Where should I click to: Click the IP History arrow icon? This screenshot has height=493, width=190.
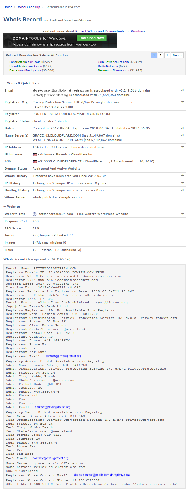coord(182,183)
